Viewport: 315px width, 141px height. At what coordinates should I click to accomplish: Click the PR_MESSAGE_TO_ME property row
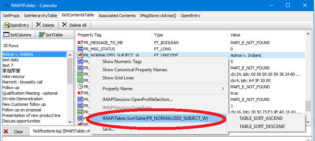click(x=190, y=43)
